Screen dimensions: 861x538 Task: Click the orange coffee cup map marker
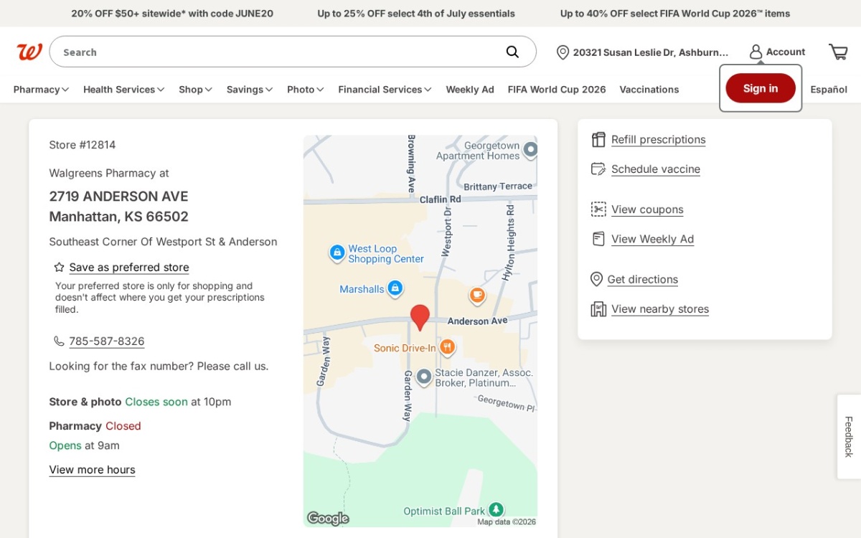click(x=477, y=295)
